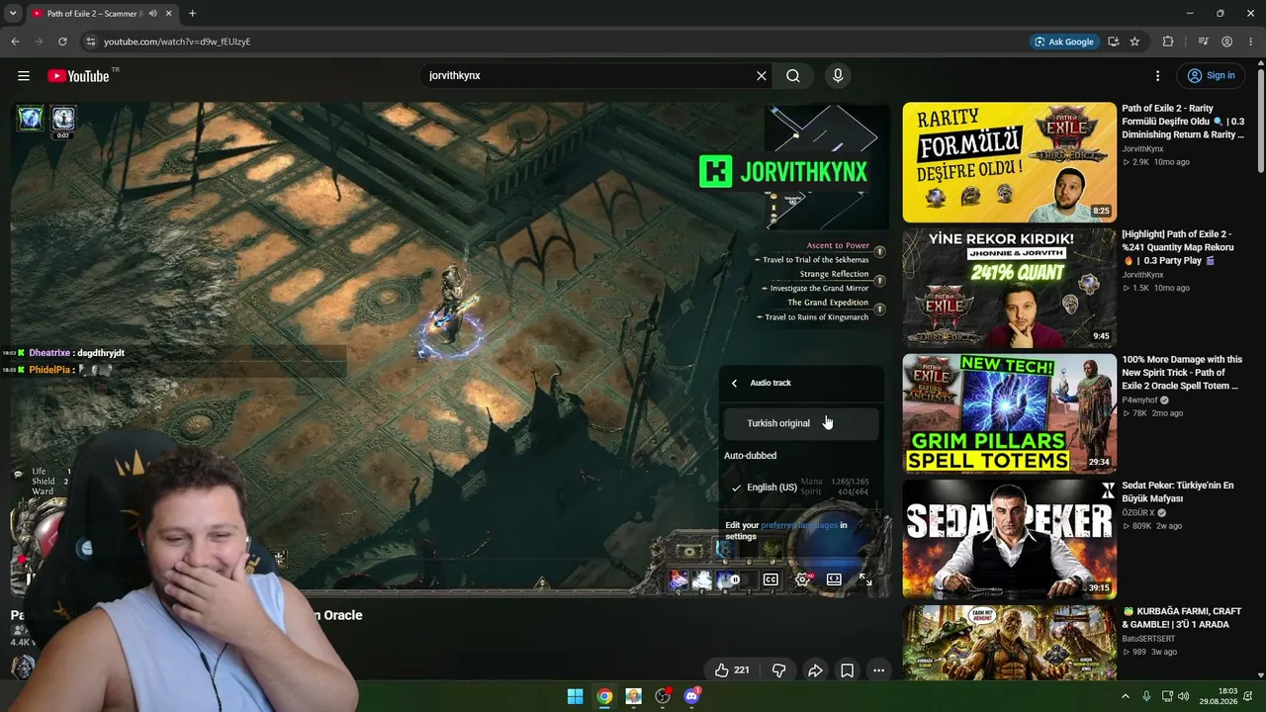This screenshot has height=712, width=1266.
Task: Go back from the Audio track menu
Action: tap(734, 384)
